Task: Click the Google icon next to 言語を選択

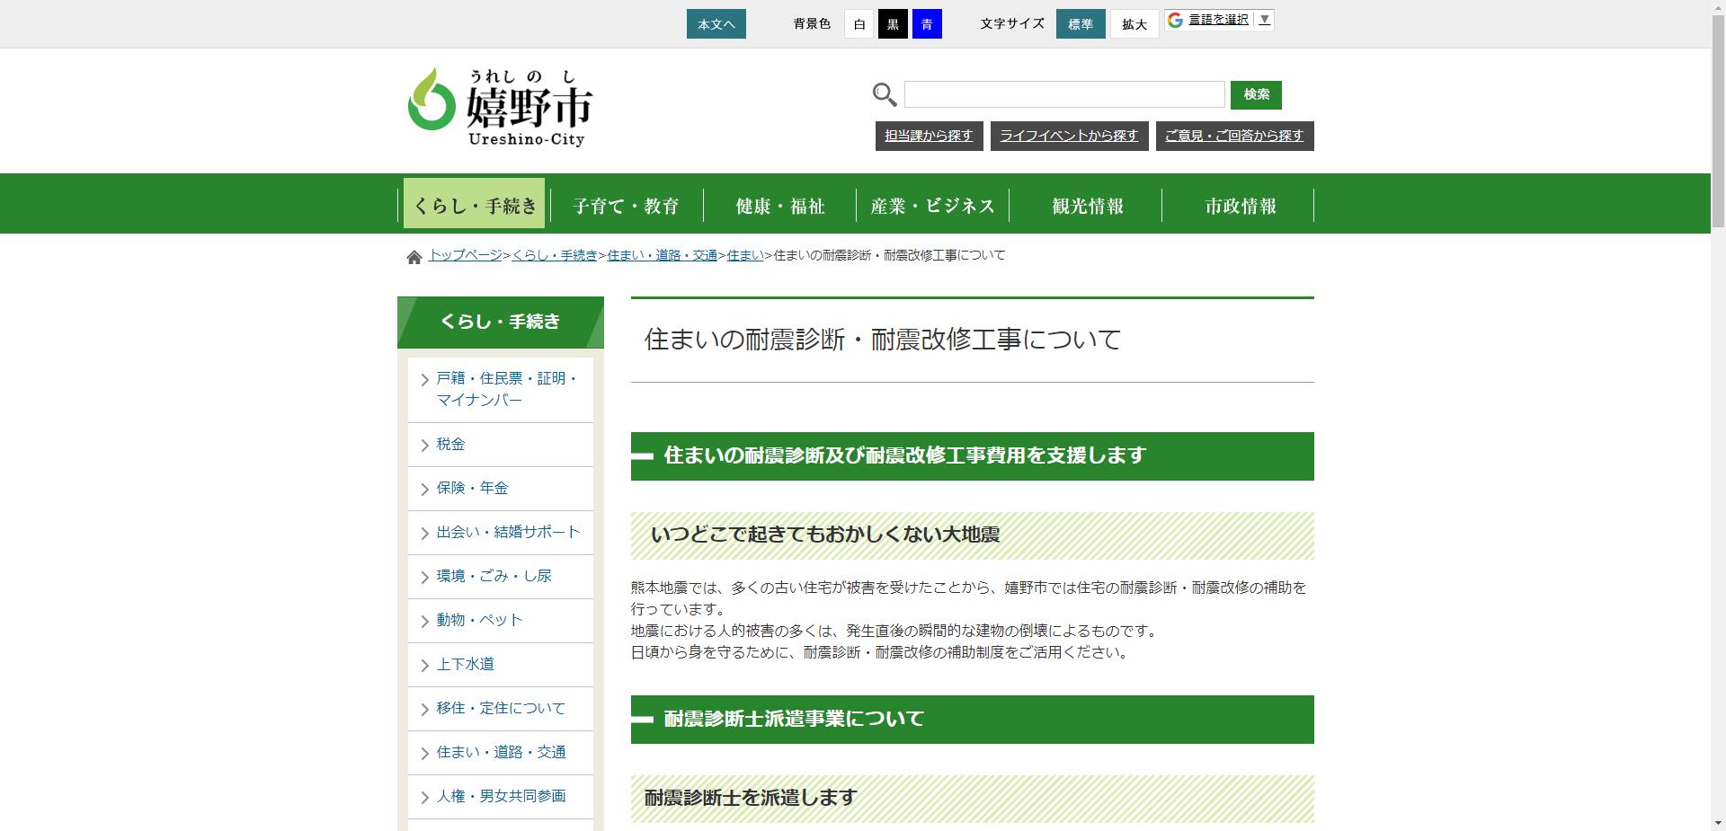Action: pyautogui.click(x=1176, y=18)
